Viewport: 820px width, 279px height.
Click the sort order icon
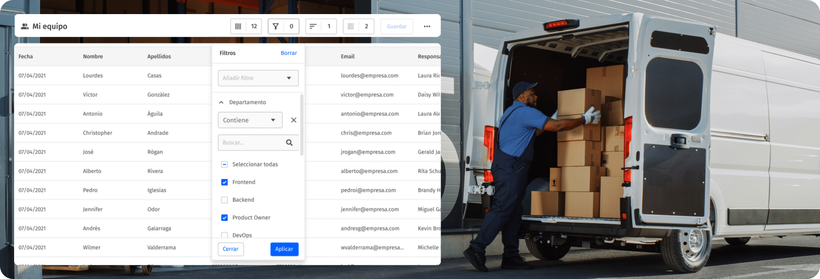pos(313,26)
